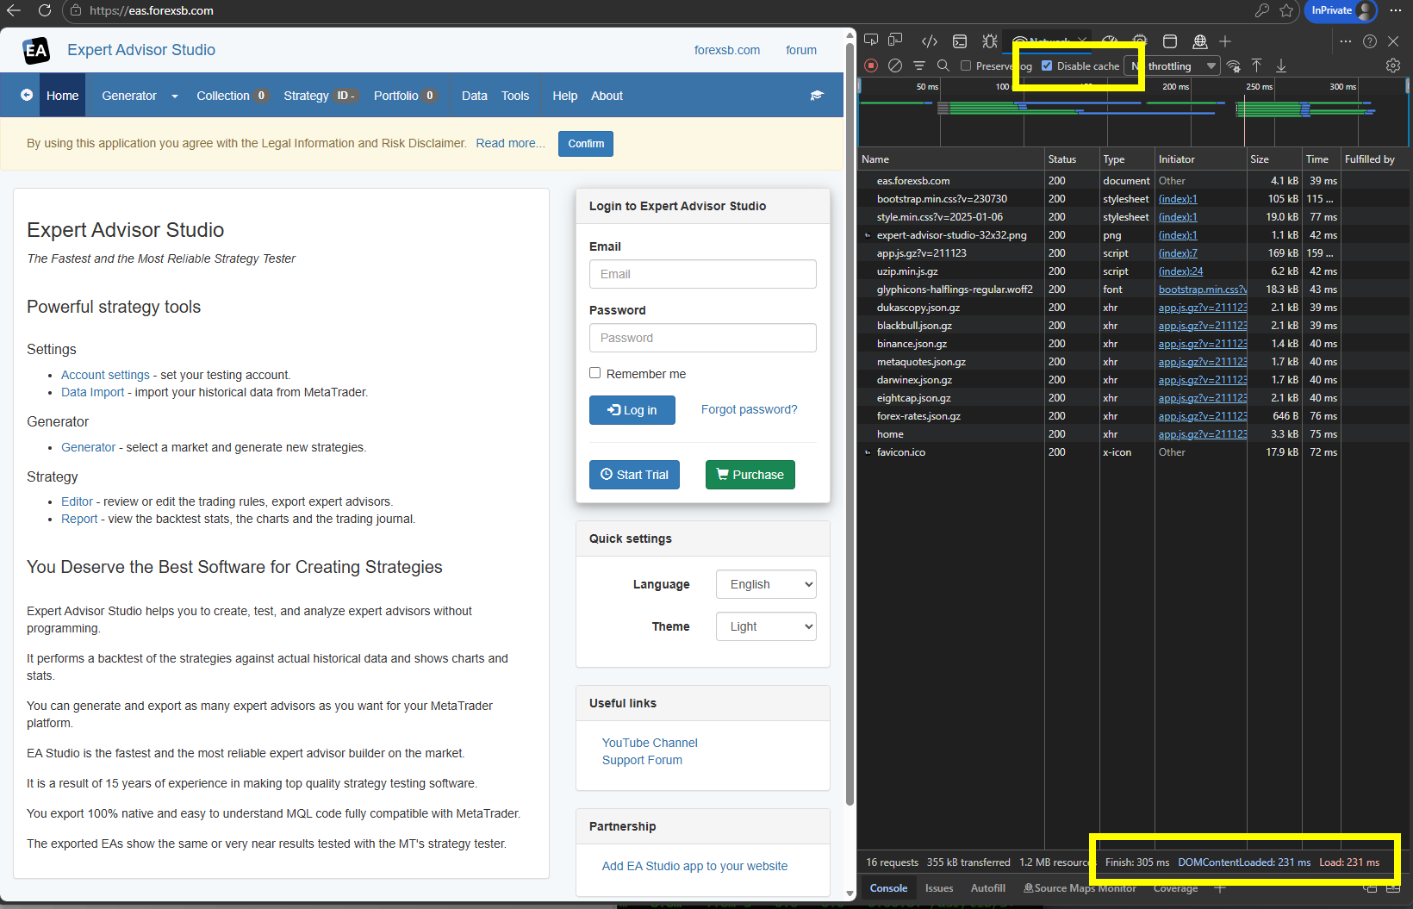Open the Sources debugger bug icon
The image size is (1413, 909).
pyautogui.click(x=990, y=41)
